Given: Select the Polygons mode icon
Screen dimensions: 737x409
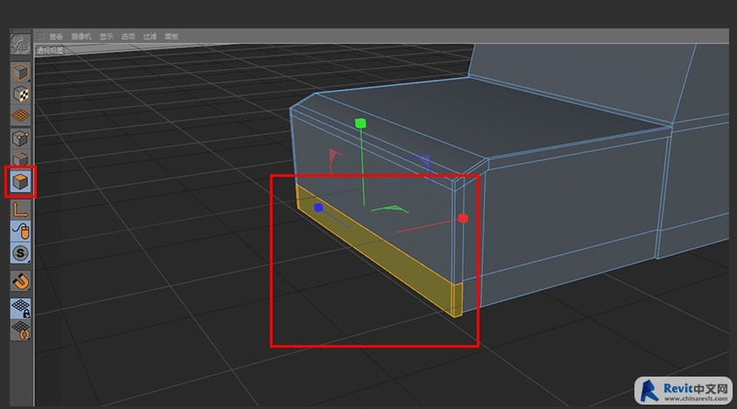Looking at the screenshot, I should (x=20, y=181).
